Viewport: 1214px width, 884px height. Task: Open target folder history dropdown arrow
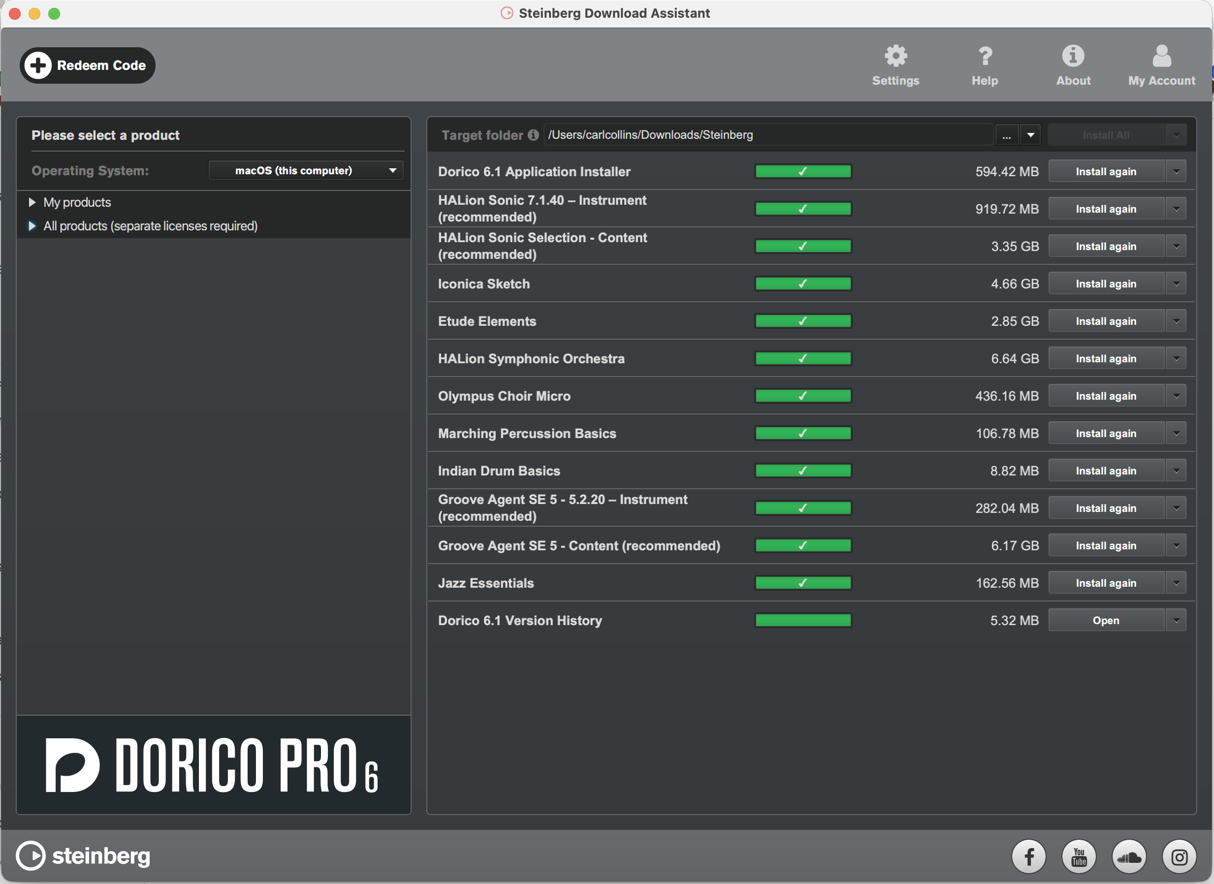click(1030, 135)
